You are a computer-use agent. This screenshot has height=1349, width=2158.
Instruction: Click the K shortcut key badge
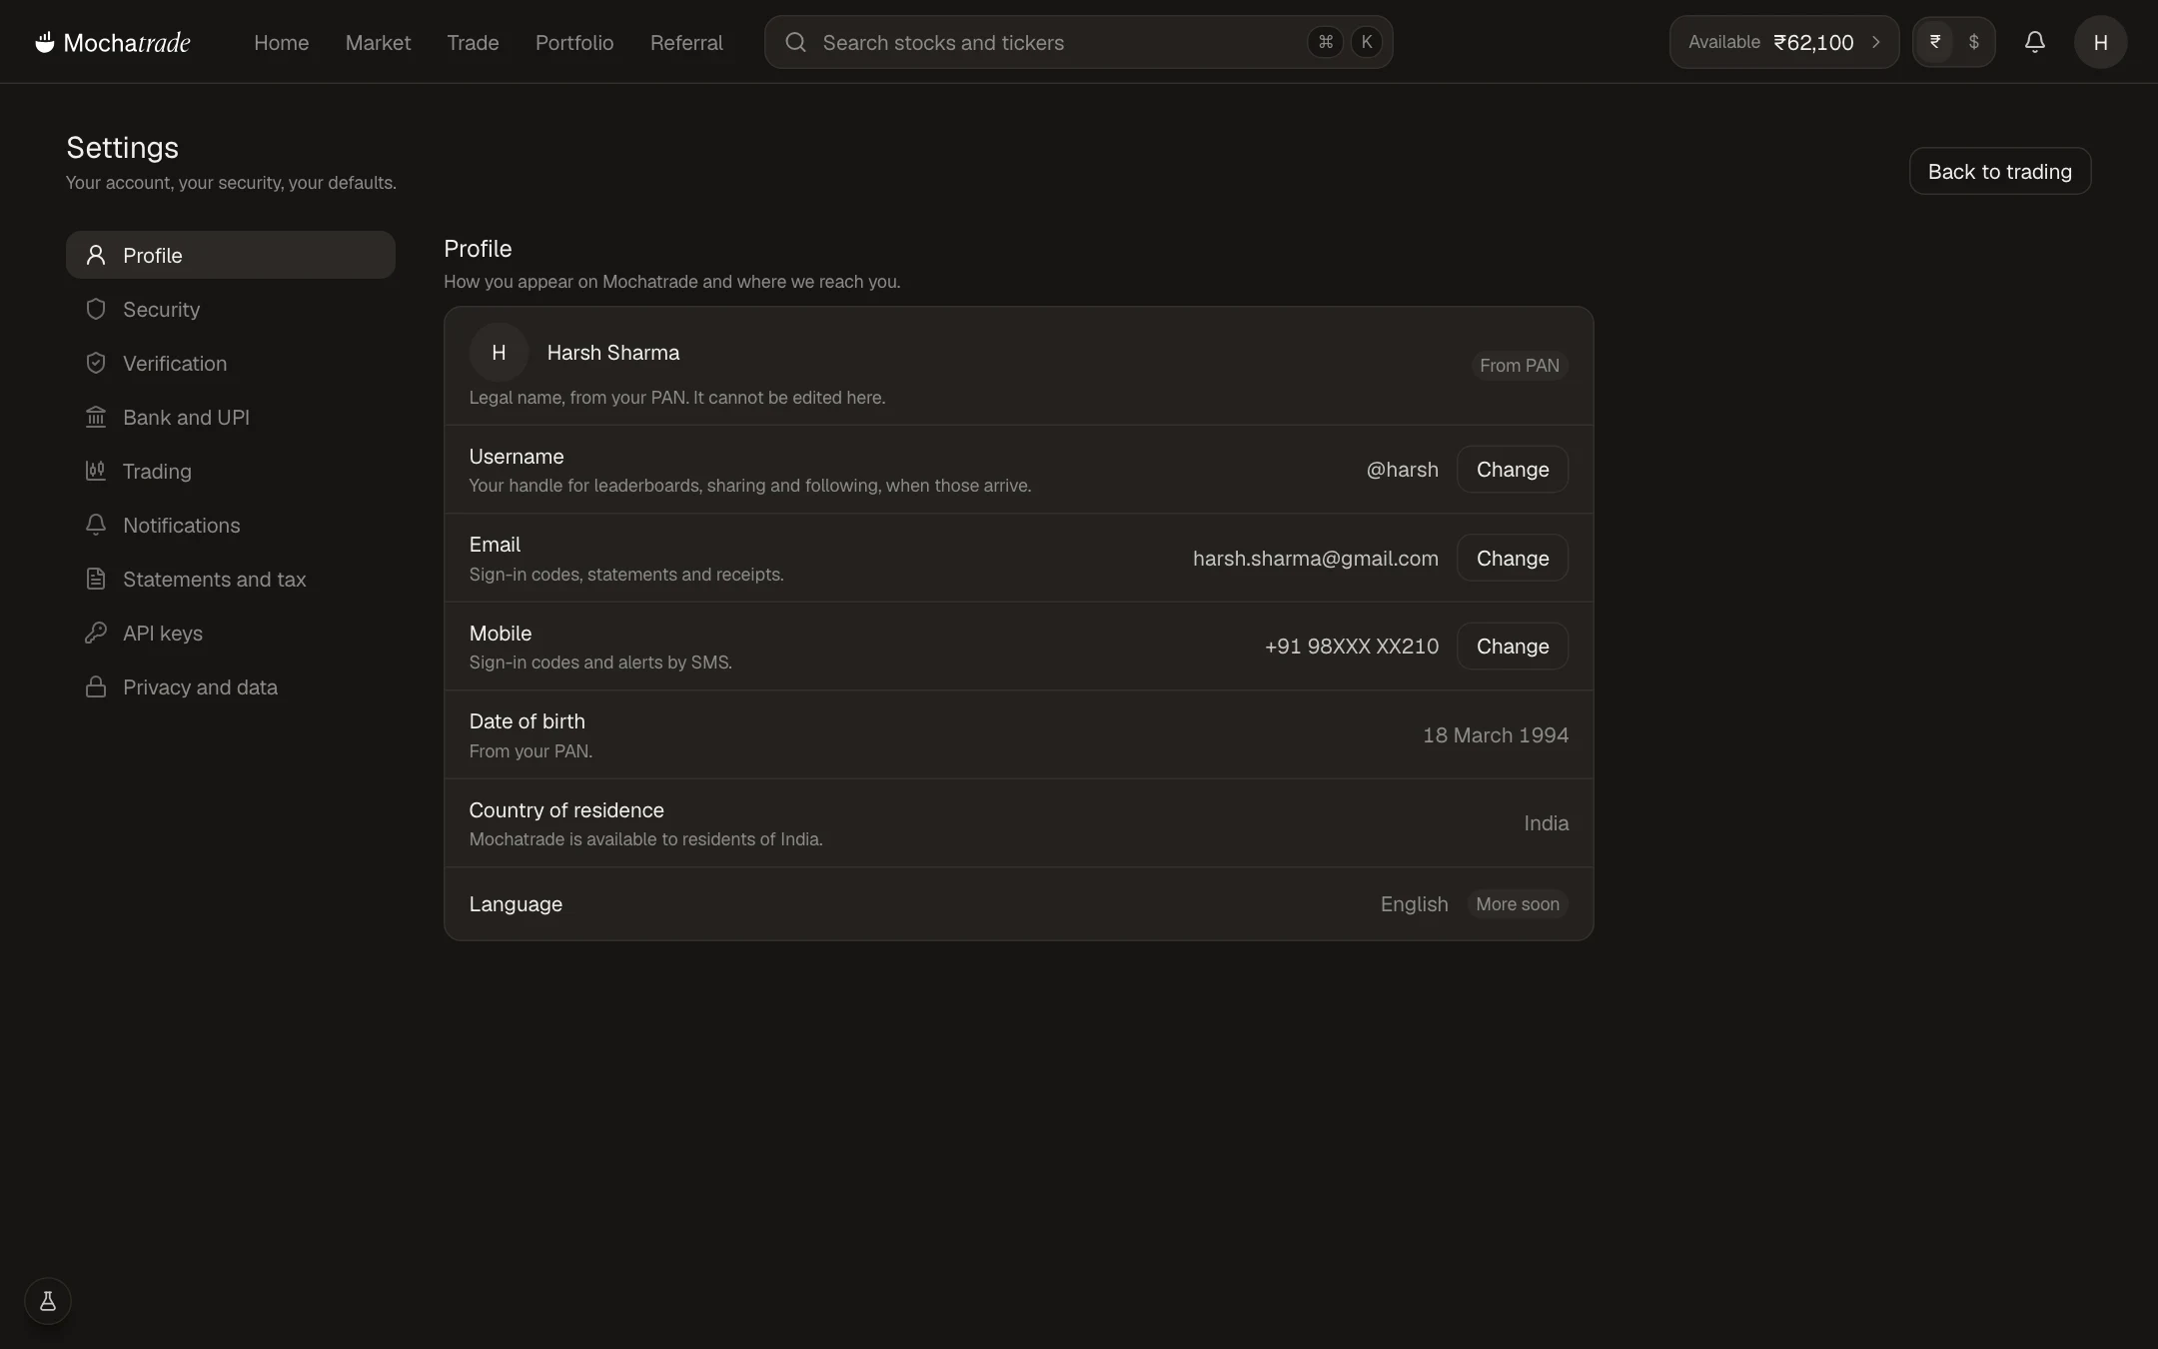point(1367,42)
